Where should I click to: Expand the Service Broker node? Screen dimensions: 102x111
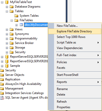7,43
